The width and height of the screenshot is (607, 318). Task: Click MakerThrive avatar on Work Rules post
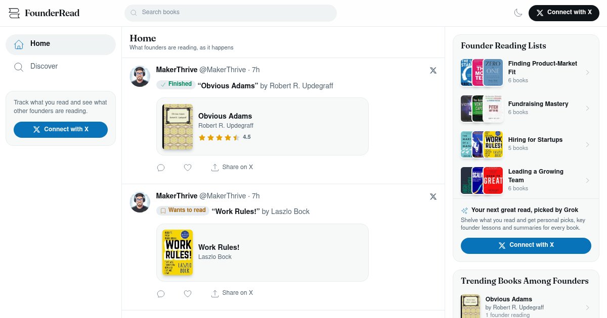(140, 202)
